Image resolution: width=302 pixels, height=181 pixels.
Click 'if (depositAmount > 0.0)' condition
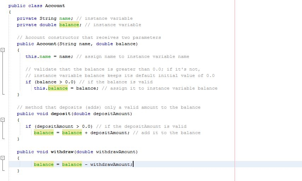click(59, 126)
